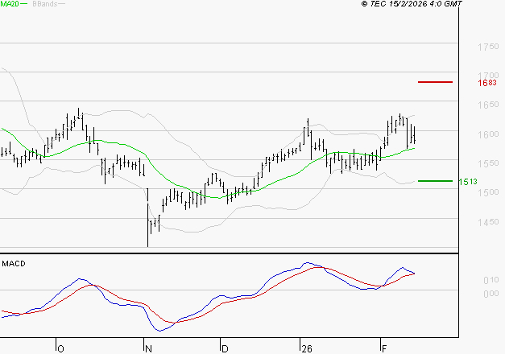Click the 1750 price axis label

click(486, 47)
